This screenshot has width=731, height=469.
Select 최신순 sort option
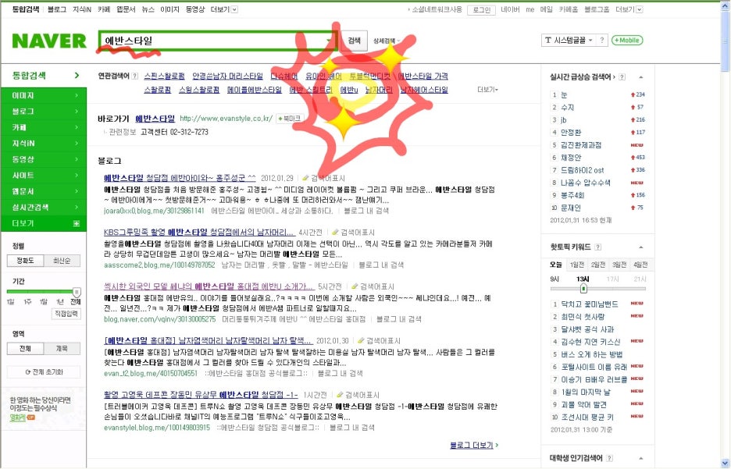tap(62, 261)
